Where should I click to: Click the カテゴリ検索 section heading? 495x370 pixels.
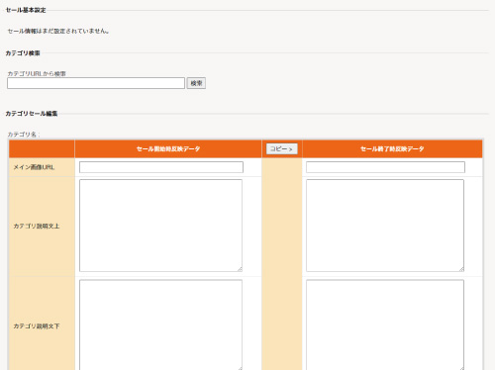tap(23, 53)
